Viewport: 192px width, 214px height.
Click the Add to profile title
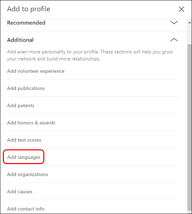coord(29,9)
